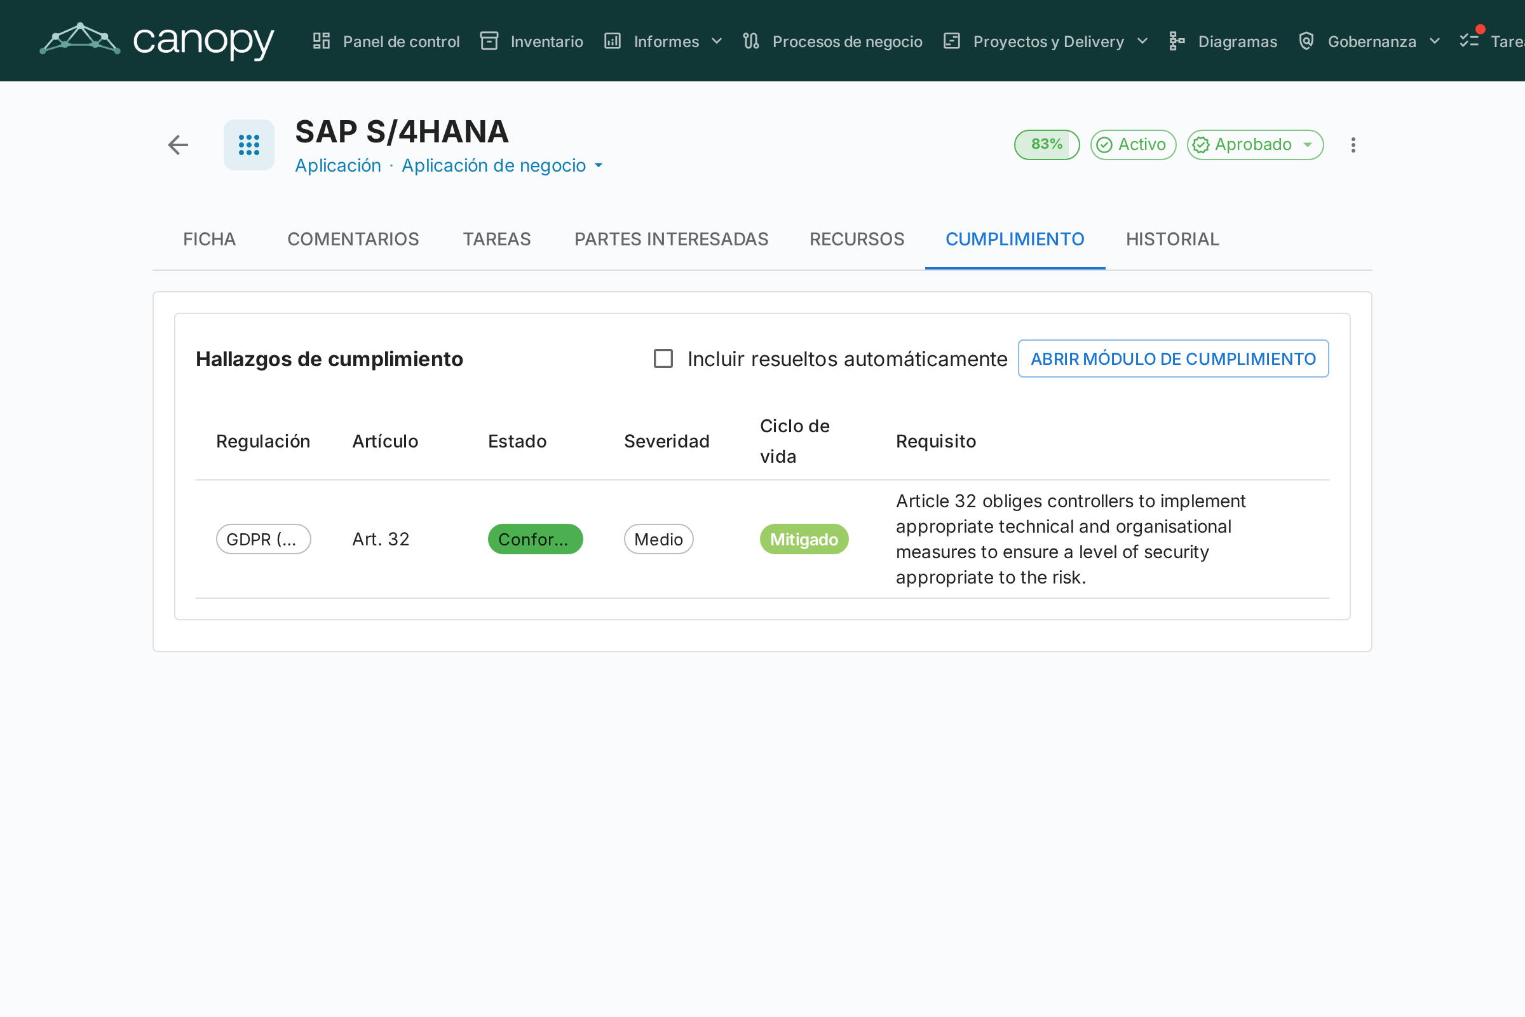The image size is (1525, 1017).
Task: Click the green Confor... status chip
Action: point(536,539)
